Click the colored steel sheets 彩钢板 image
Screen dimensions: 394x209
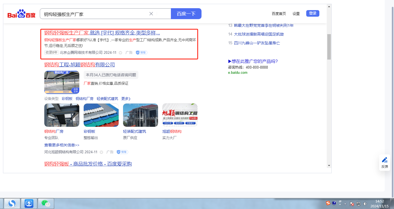(x=101, y=115)
